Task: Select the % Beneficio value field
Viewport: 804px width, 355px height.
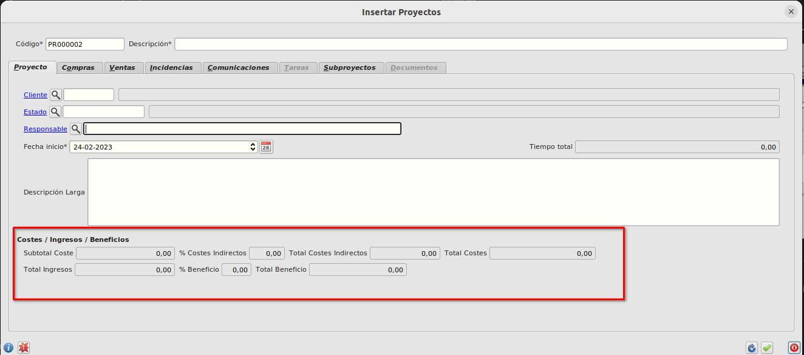Action: 236,270
